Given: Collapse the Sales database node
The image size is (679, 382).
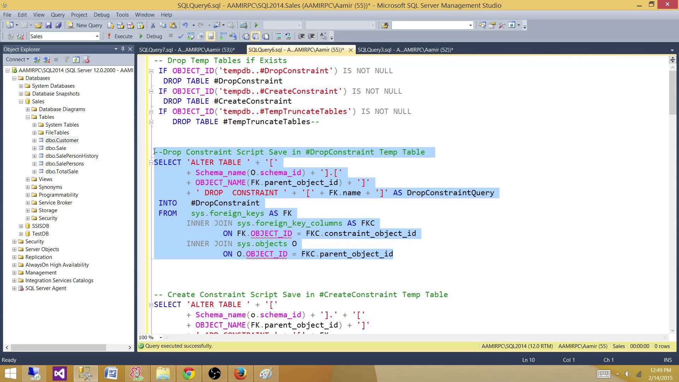Looking at the screenshot, I should pyautogui.click(x=21, y=102).
